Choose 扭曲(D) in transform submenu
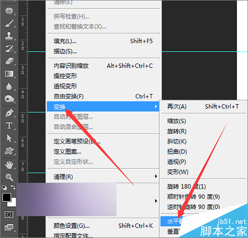Screen dimensions: 248x238 pyautogui.click(x=203, y=152)
